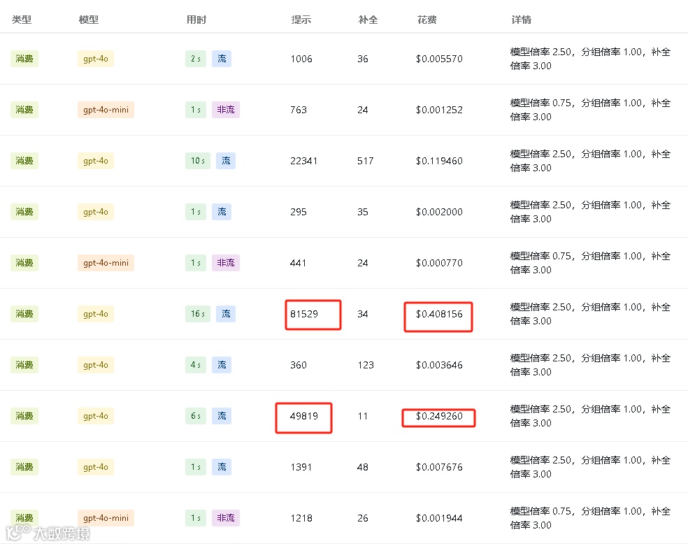688x546 pixels.
Task: Click the 16 s duration tag
Action: coord(197,314)
